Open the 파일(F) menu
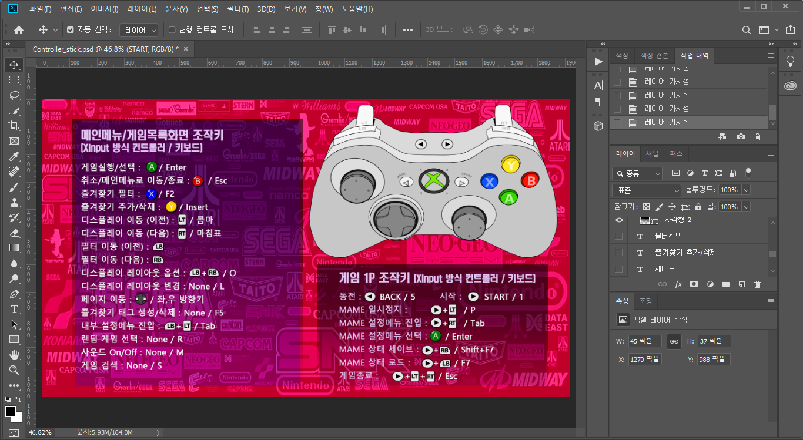803x440 pixels. 41,9
